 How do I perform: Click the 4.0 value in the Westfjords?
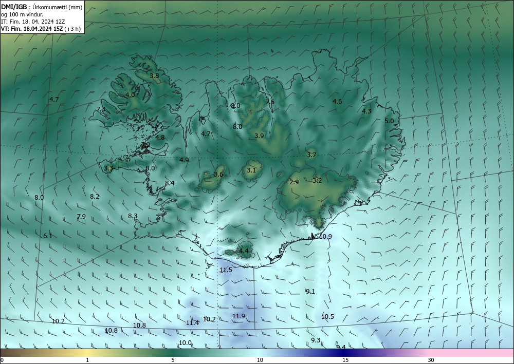[x=130, y=94]
